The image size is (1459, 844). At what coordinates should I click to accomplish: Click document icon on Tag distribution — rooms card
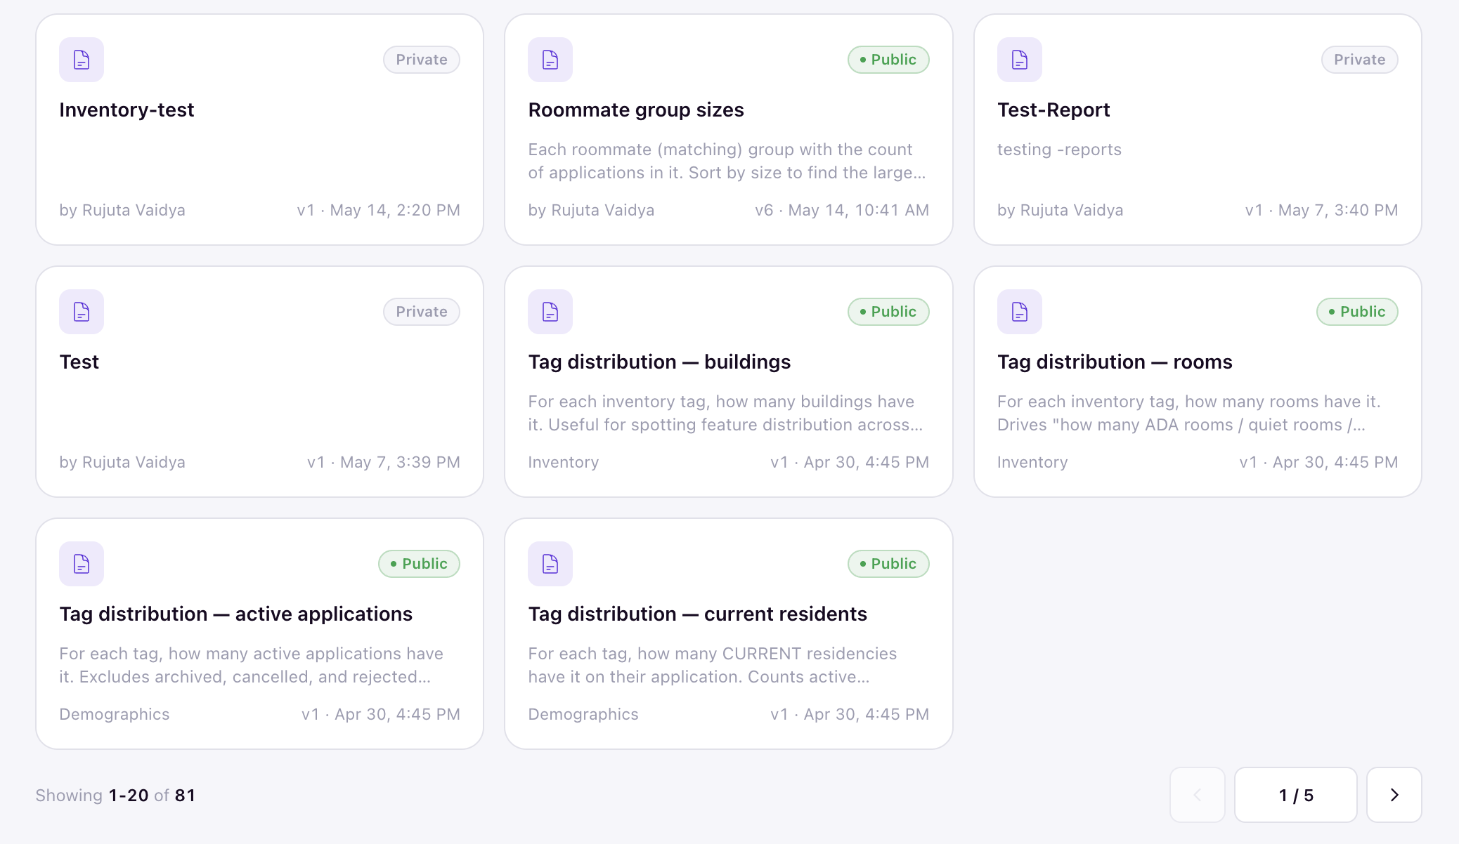(1020, 312)
